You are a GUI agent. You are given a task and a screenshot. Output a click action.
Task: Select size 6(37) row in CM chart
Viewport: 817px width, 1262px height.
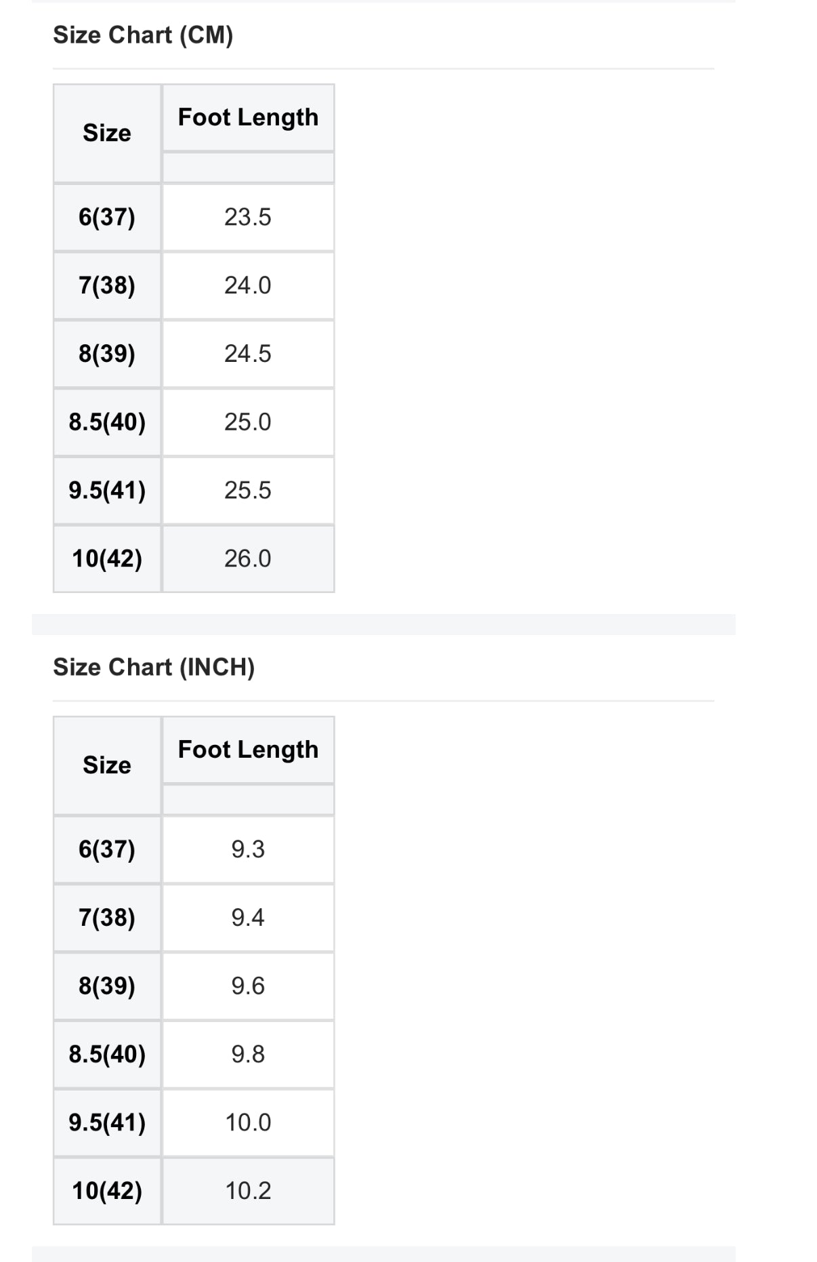point(107,218)
